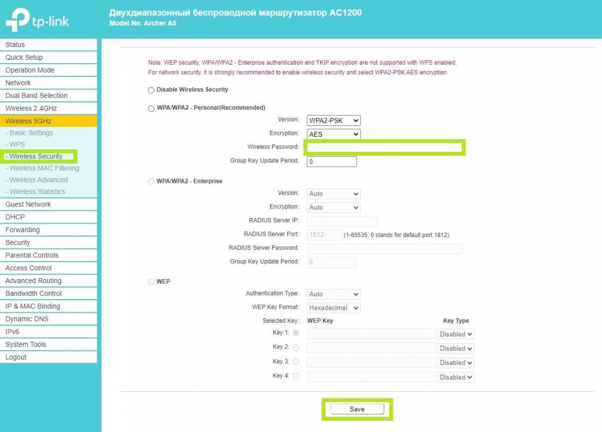This screenshot has height=432, width=602.
Task: Open Key 1 Key Type dropdown
Action: (456, 334)
